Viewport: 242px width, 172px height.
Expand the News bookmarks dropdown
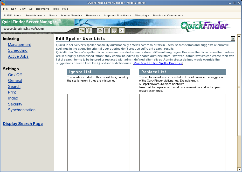coord(53,15)
